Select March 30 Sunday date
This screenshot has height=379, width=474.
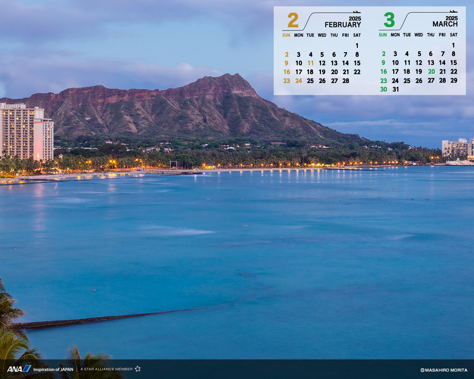coord(383,89)
